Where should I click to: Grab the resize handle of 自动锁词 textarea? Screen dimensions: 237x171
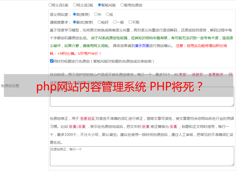233,105
